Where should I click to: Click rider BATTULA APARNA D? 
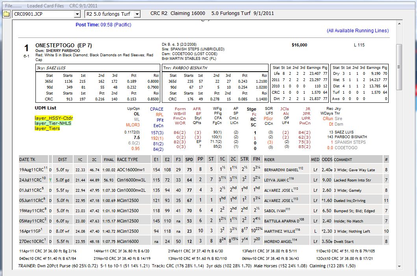pos(284,221)
